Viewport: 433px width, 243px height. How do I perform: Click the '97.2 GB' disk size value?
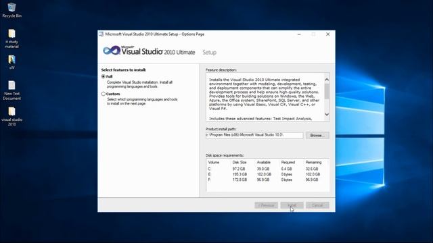(239, 169)
